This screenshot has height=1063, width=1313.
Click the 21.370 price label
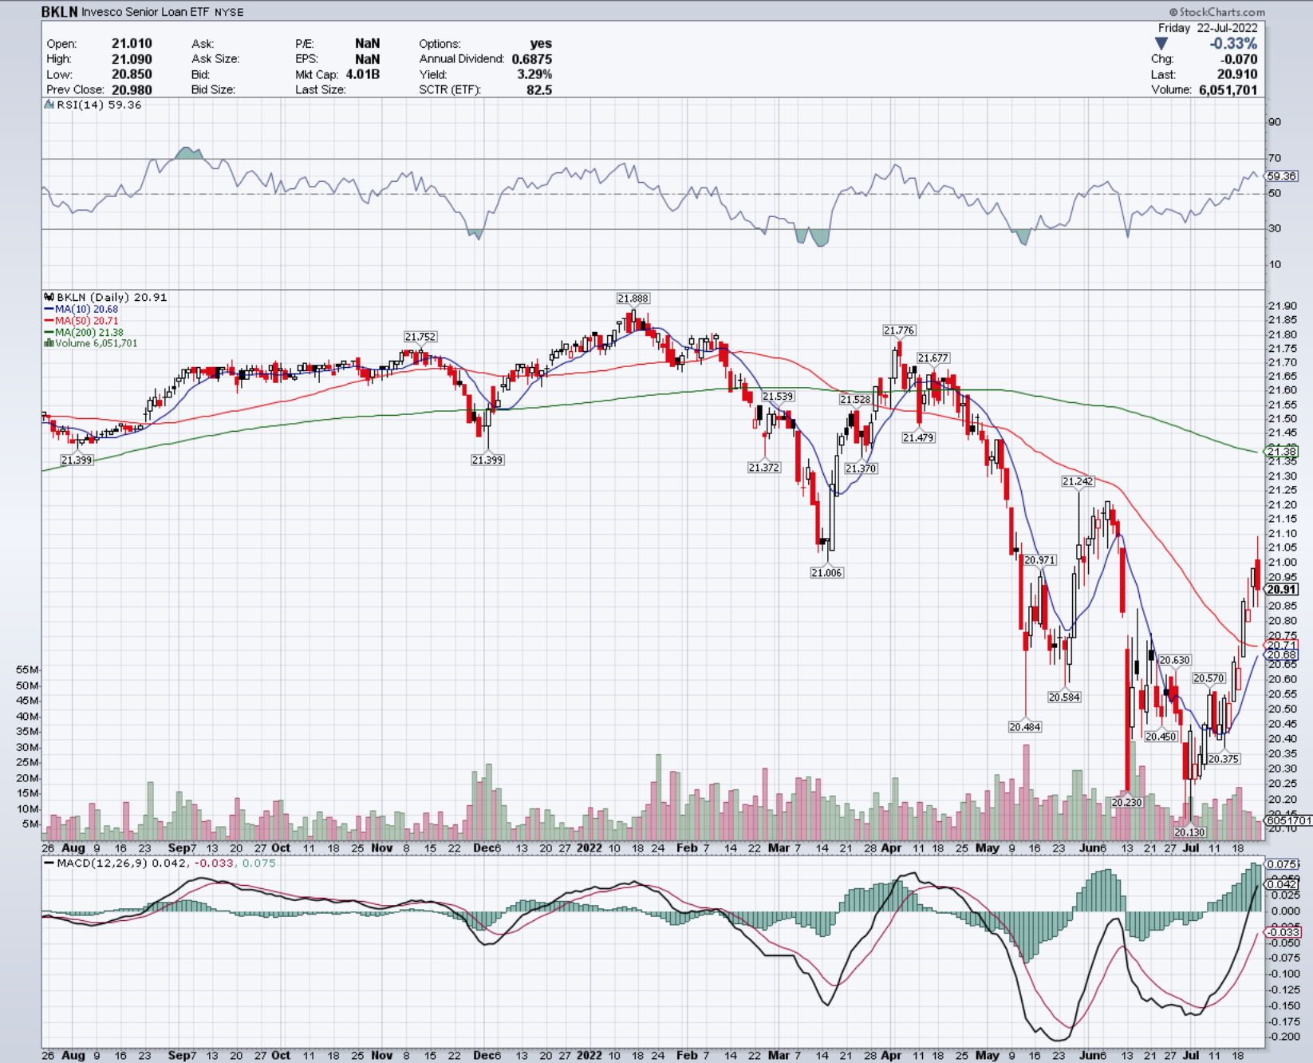[861, 468]
